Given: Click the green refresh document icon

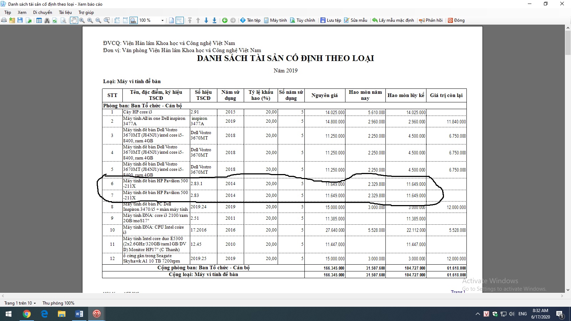Looking at the screenshot, I should pyautogui.click(x=55, y=20).
